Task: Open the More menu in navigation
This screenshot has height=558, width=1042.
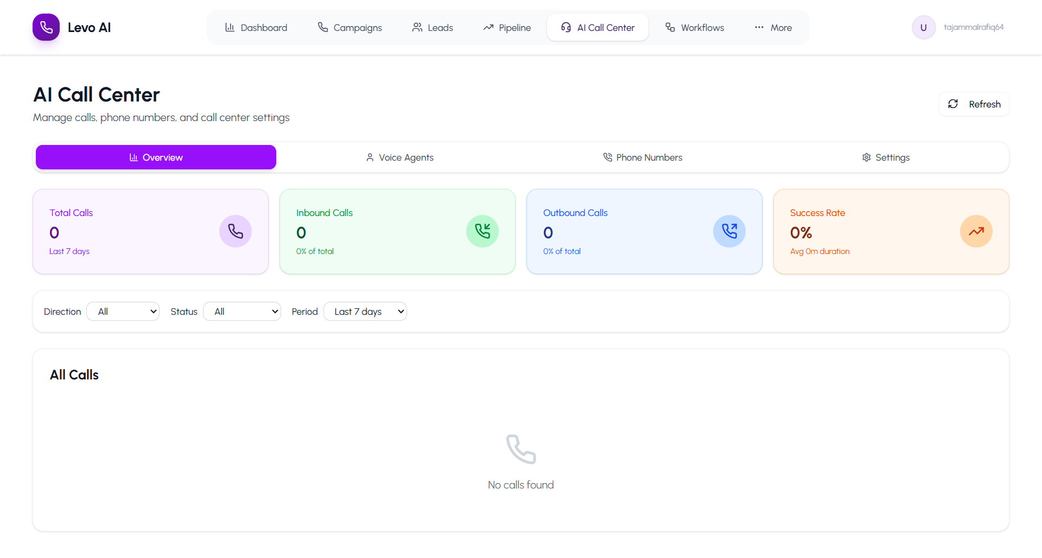Action: 773,27
